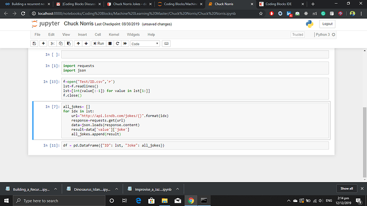The height and width of the screenshot is (206, 367).
Task: Rename notebook via Chuck Norris title
Action: point(79,23)
